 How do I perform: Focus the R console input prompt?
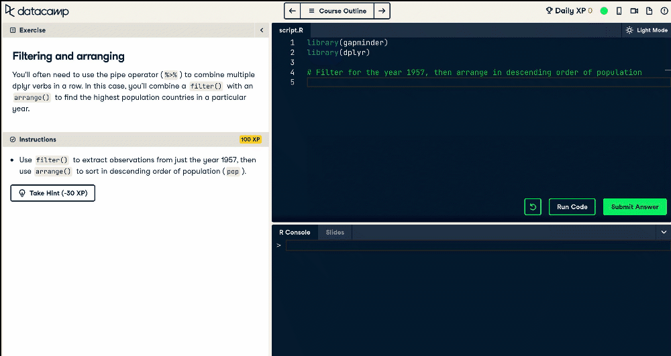pos(478,245)
